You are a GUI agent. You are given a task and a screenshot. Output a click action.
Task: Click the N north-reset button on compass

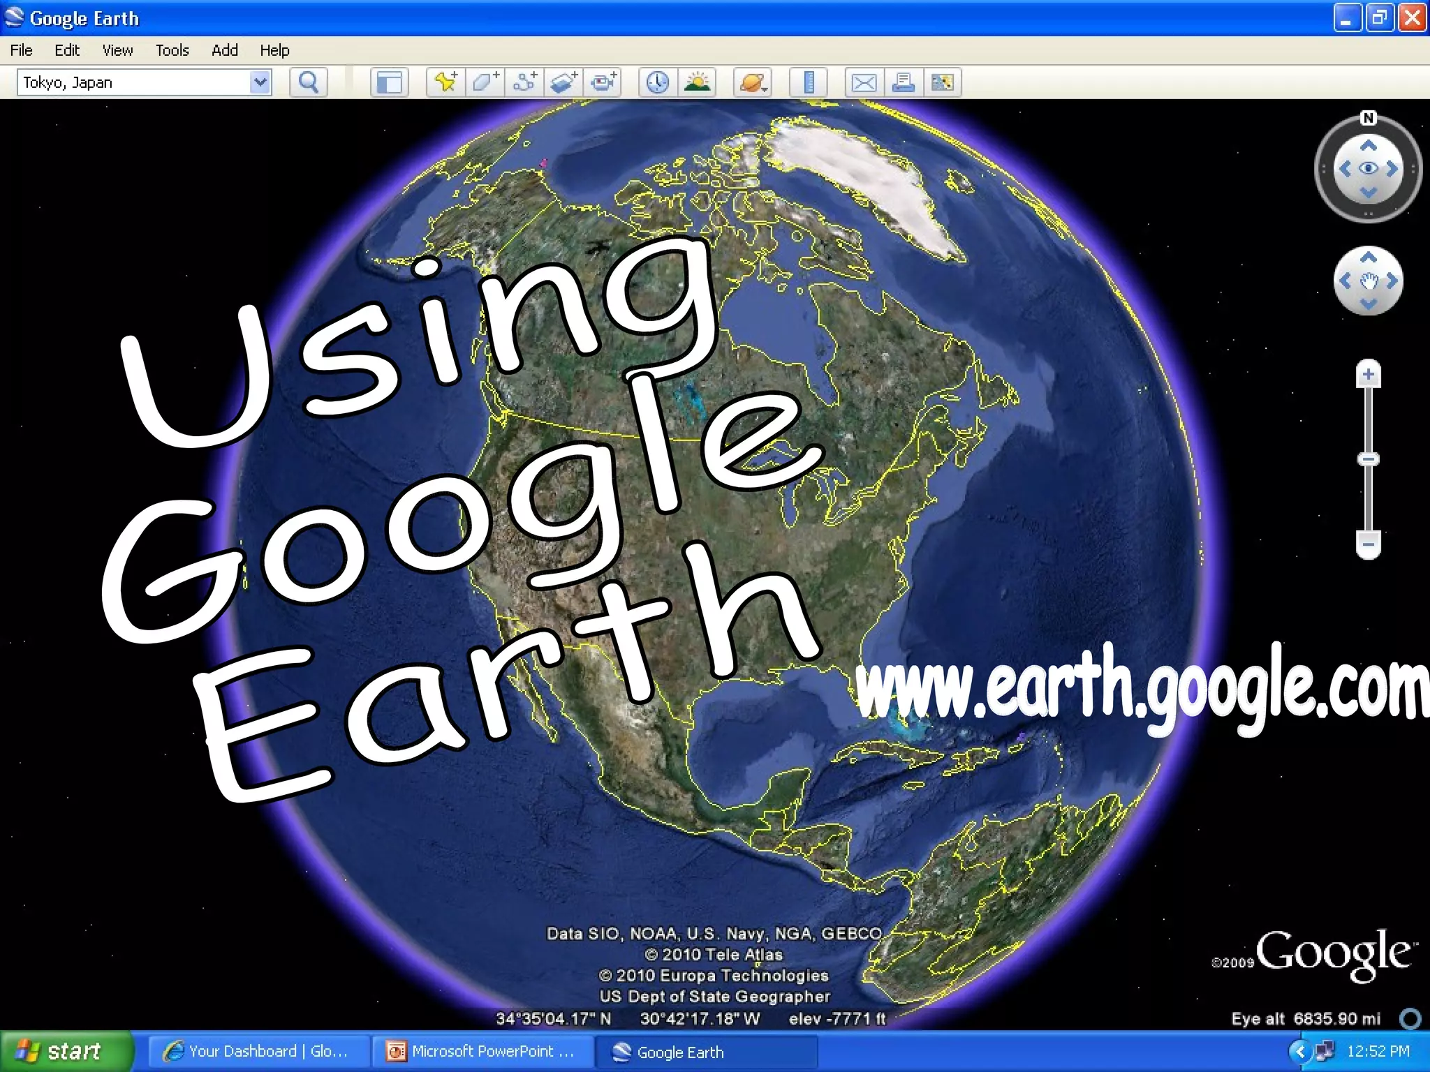click(x=1369, y=118)
